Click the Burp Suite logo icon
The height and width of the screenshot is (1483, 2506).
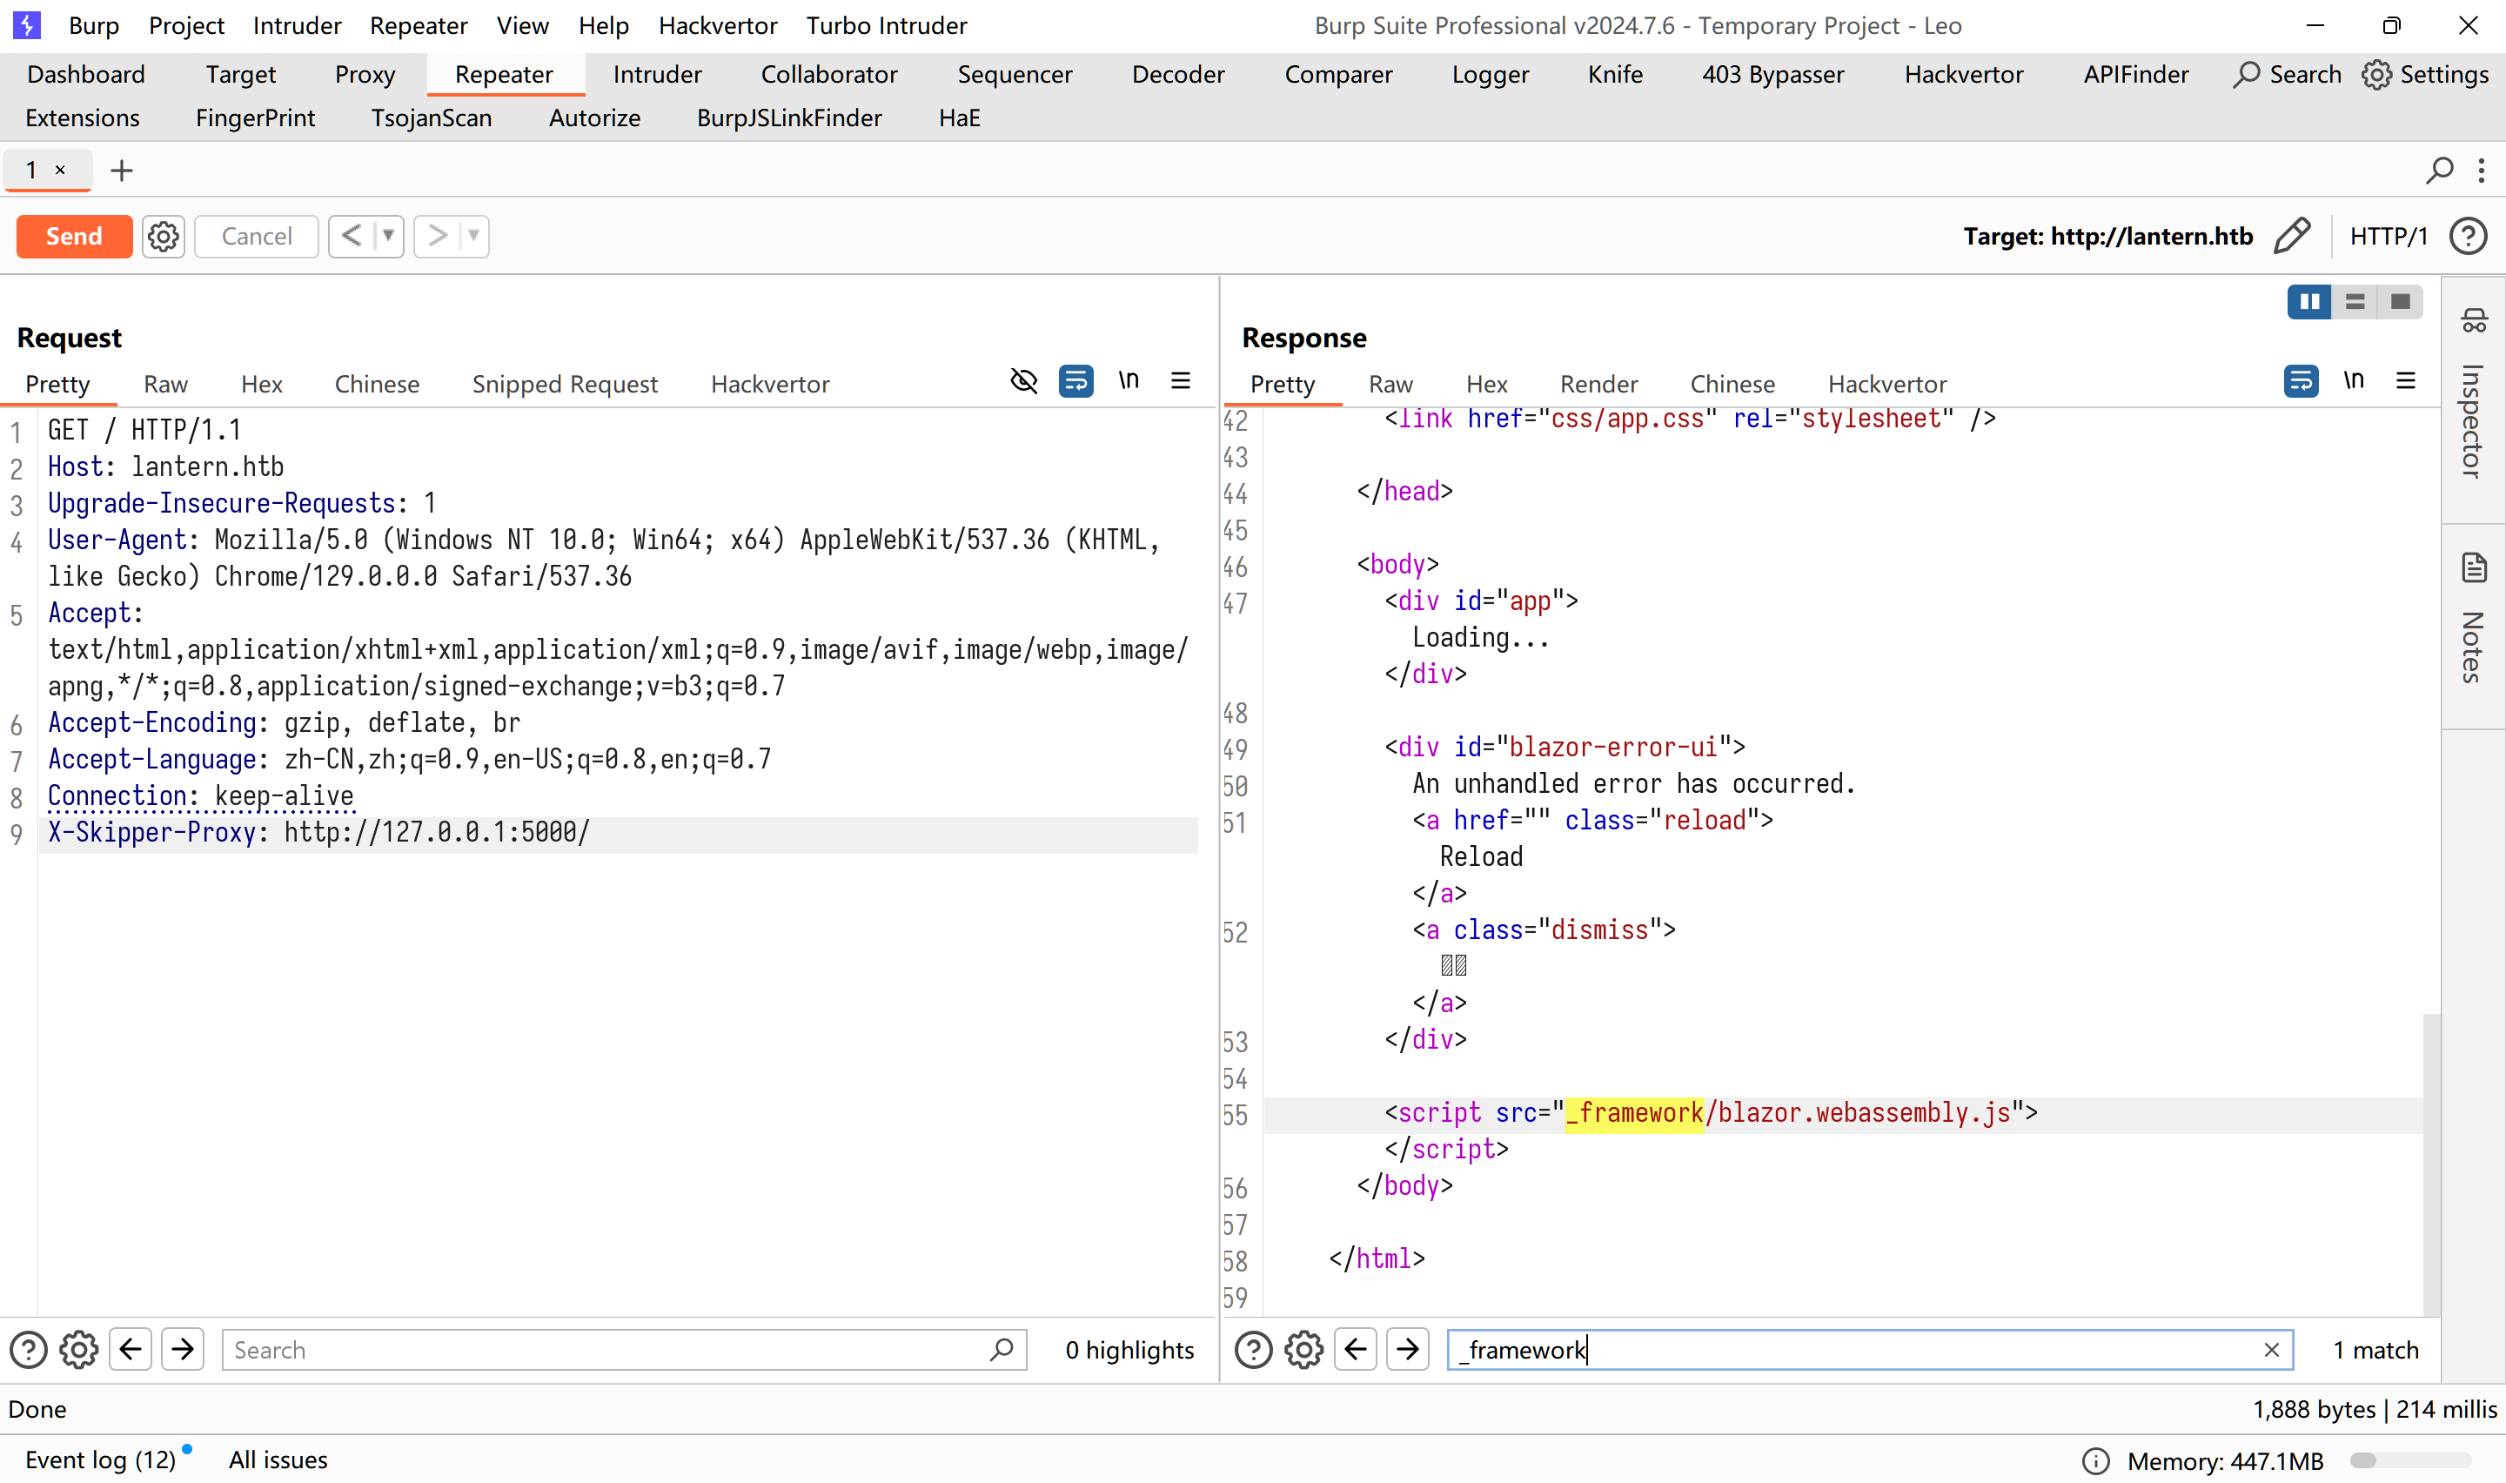coord(27,25)
